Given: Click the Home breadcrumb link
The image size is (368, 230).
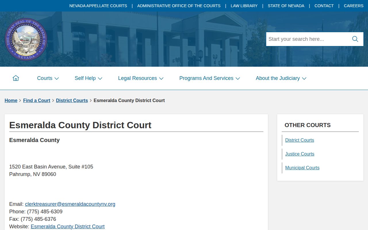Looking at the screenshot, I should point(11,100).
